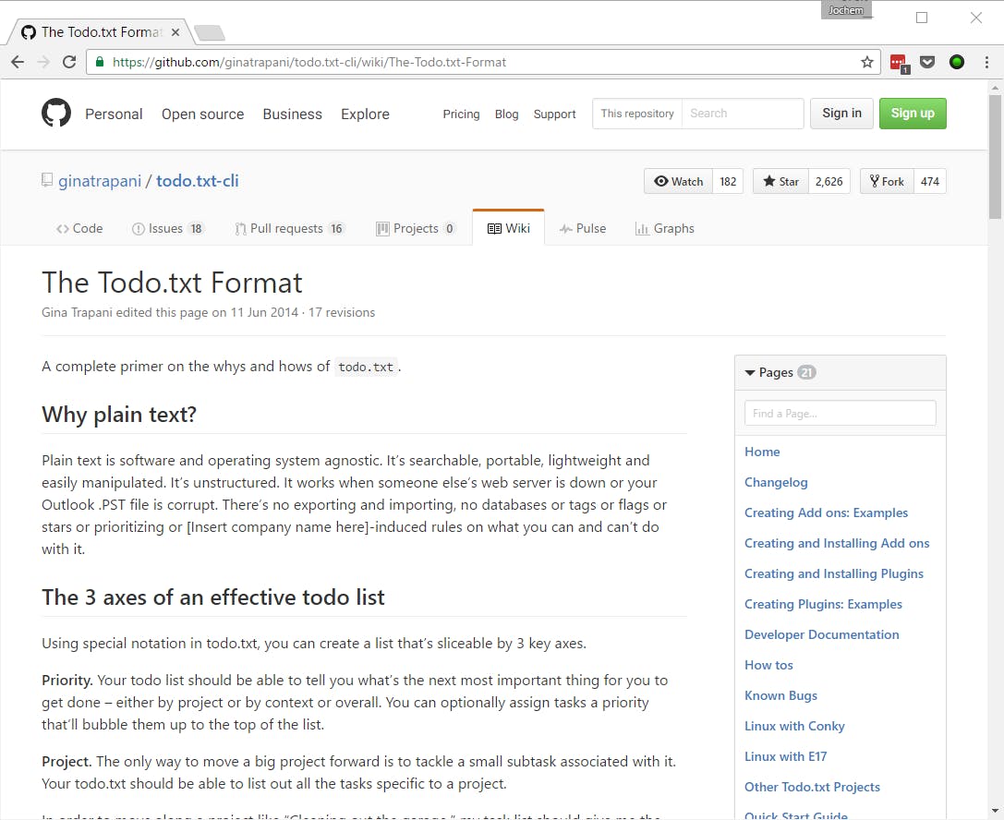Watch the repository
The image size is (1004, 820).
(x=678, y=181)
